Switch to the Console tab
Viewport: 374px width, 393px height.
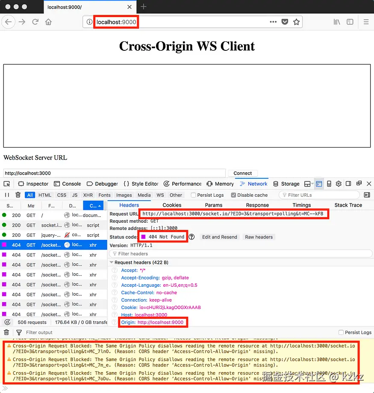(x=67, y=184)
